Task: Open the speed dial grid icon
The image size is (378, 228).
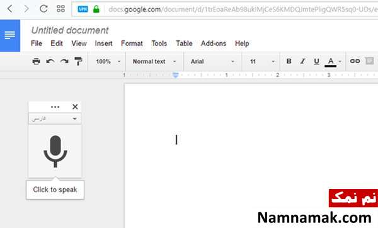Action: coord(60,9)
